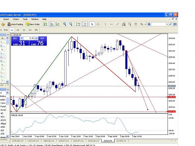This screenshot has height=146, width=195.
Task: Click the 0.30 lot volume field
Action: tap(29, 38)
